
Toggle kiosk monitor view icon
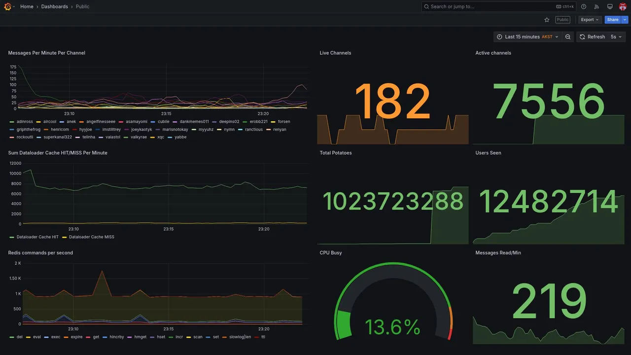pyautogui.click(x=610, y=6)
